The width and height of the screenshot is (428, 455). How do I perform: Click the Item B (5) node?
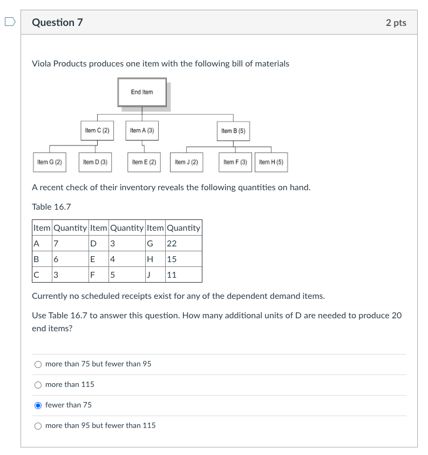[x=233, y=131]
